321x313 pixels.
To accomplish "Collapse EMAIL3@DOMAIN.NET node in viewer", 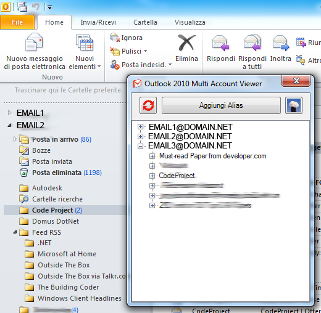I will click(141, 146).
